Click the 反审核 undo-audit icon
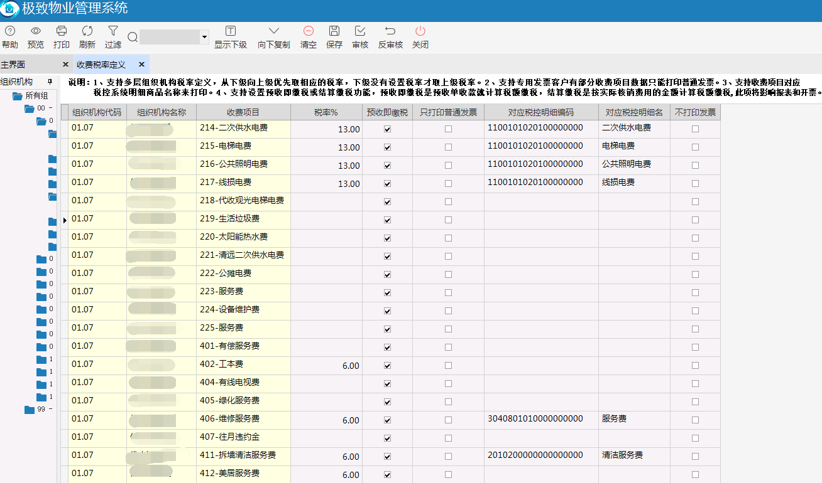822x483 pixels. (390, 31)
